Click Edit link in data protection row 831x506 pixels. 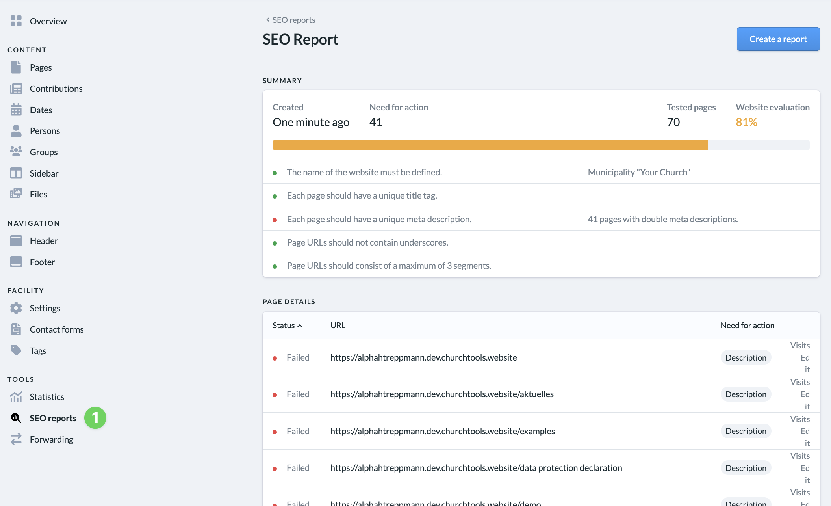pos(805,474)
